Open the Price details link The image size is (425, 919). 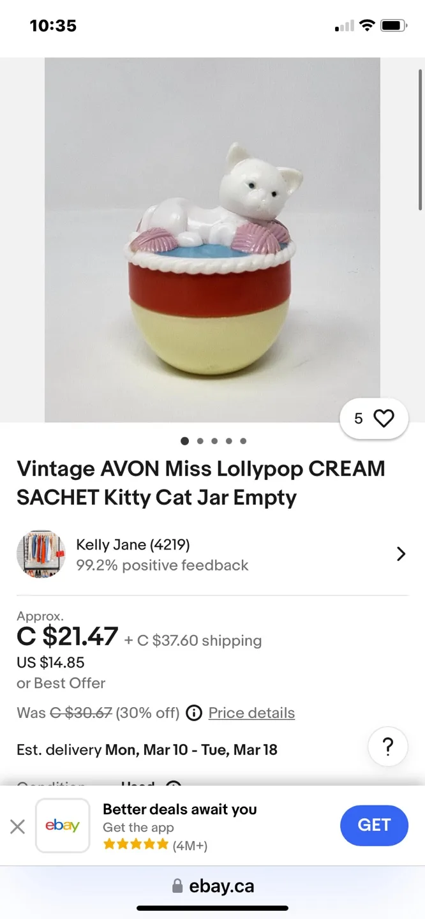point(251,713)
